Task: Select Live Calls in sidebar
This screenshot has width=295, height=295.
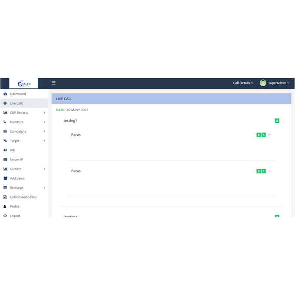Action: pyautogui.click(x=24, y=103)
